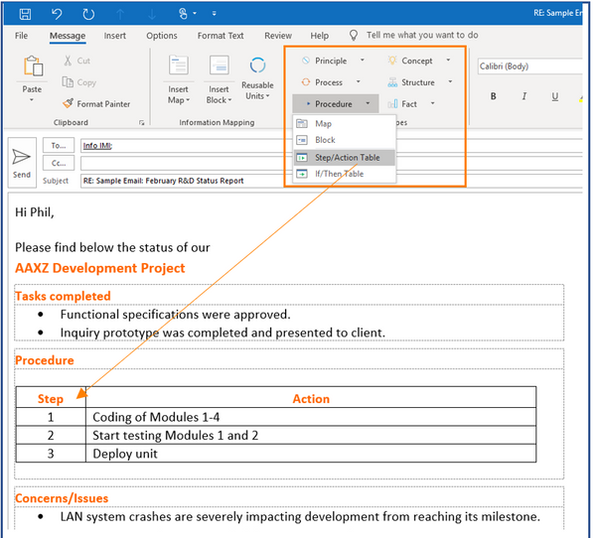Click the Subject field text
This screenshot has width=596, height=538.
pos(164,181)
